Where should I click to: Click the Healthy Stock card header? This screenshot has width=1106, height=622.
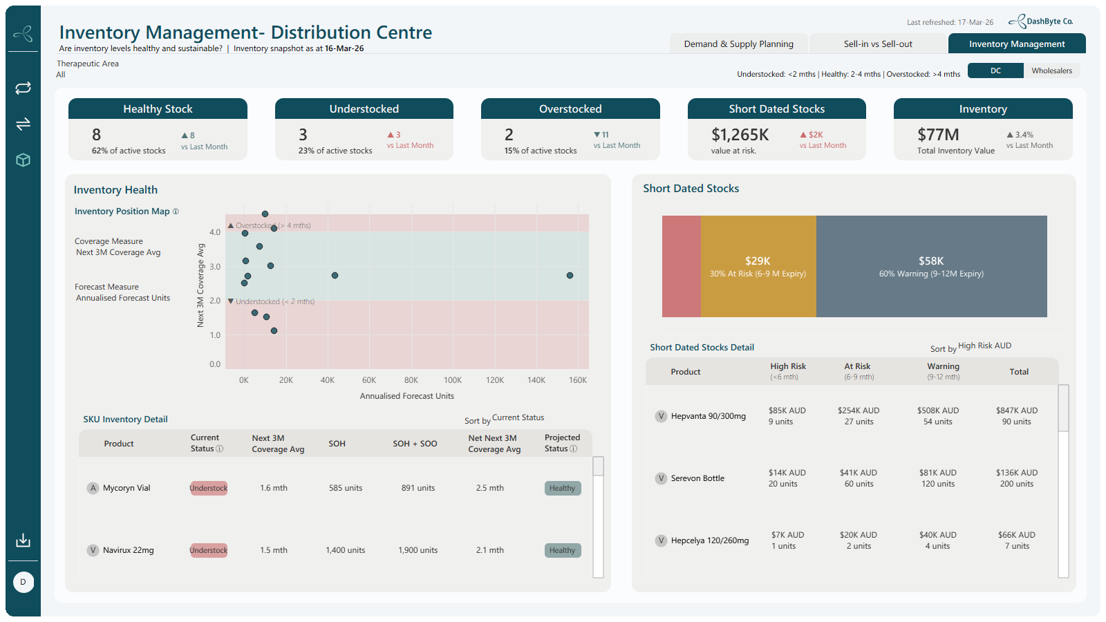[158, 109]
